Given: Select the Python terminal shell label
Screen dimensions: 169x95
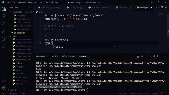Looking at the screenshot, I should (141, 56).
